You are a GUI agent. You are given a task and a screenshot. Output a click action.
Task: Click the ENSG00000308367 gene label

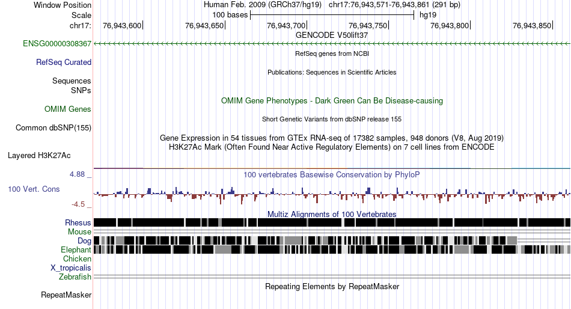[57, 44]
